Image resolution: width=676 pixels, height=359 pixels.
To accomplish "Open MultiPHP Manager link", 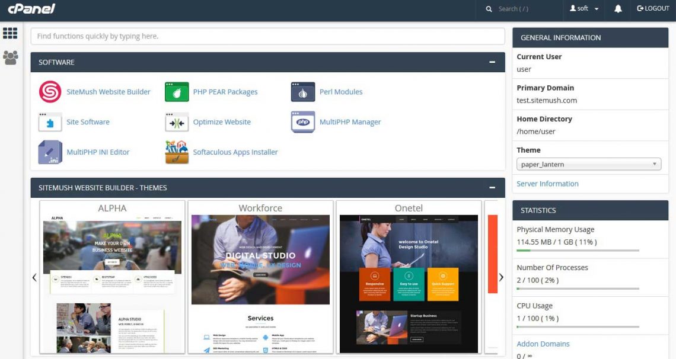I will point(350,122).
